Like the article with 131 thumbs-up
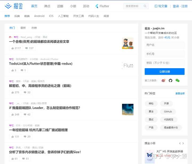The height and width of the screenshot is (164, 192). 15,137
